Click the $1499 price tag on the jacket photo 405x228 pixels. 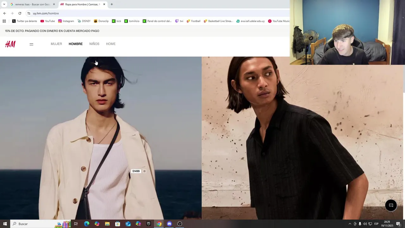(x=136, y=171)
